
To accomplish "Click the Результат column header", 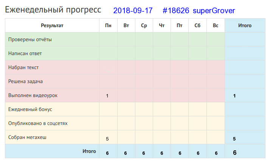I will click(52, 26).
